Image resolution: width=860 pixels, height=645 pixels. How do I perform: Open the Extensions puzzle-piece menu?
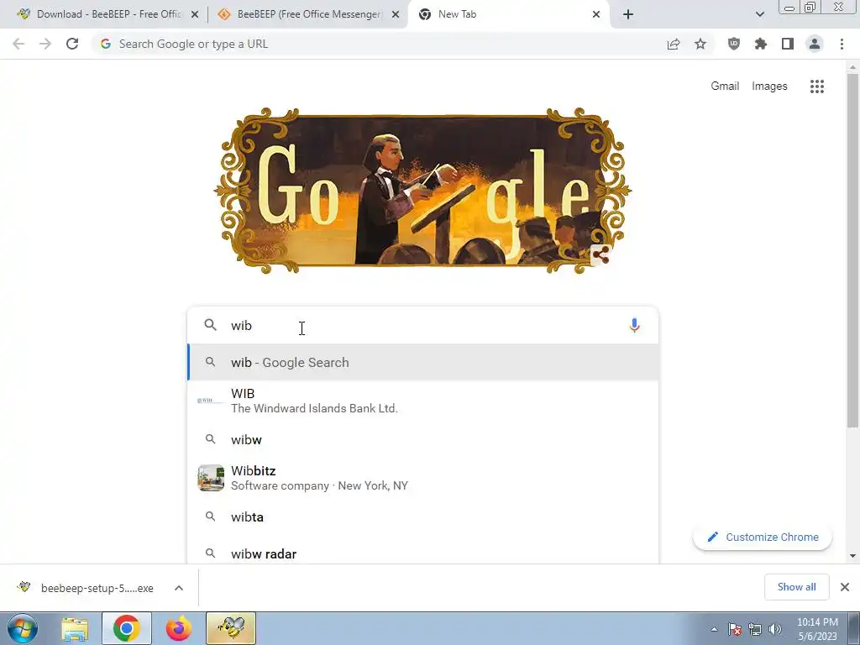point(761,44)
